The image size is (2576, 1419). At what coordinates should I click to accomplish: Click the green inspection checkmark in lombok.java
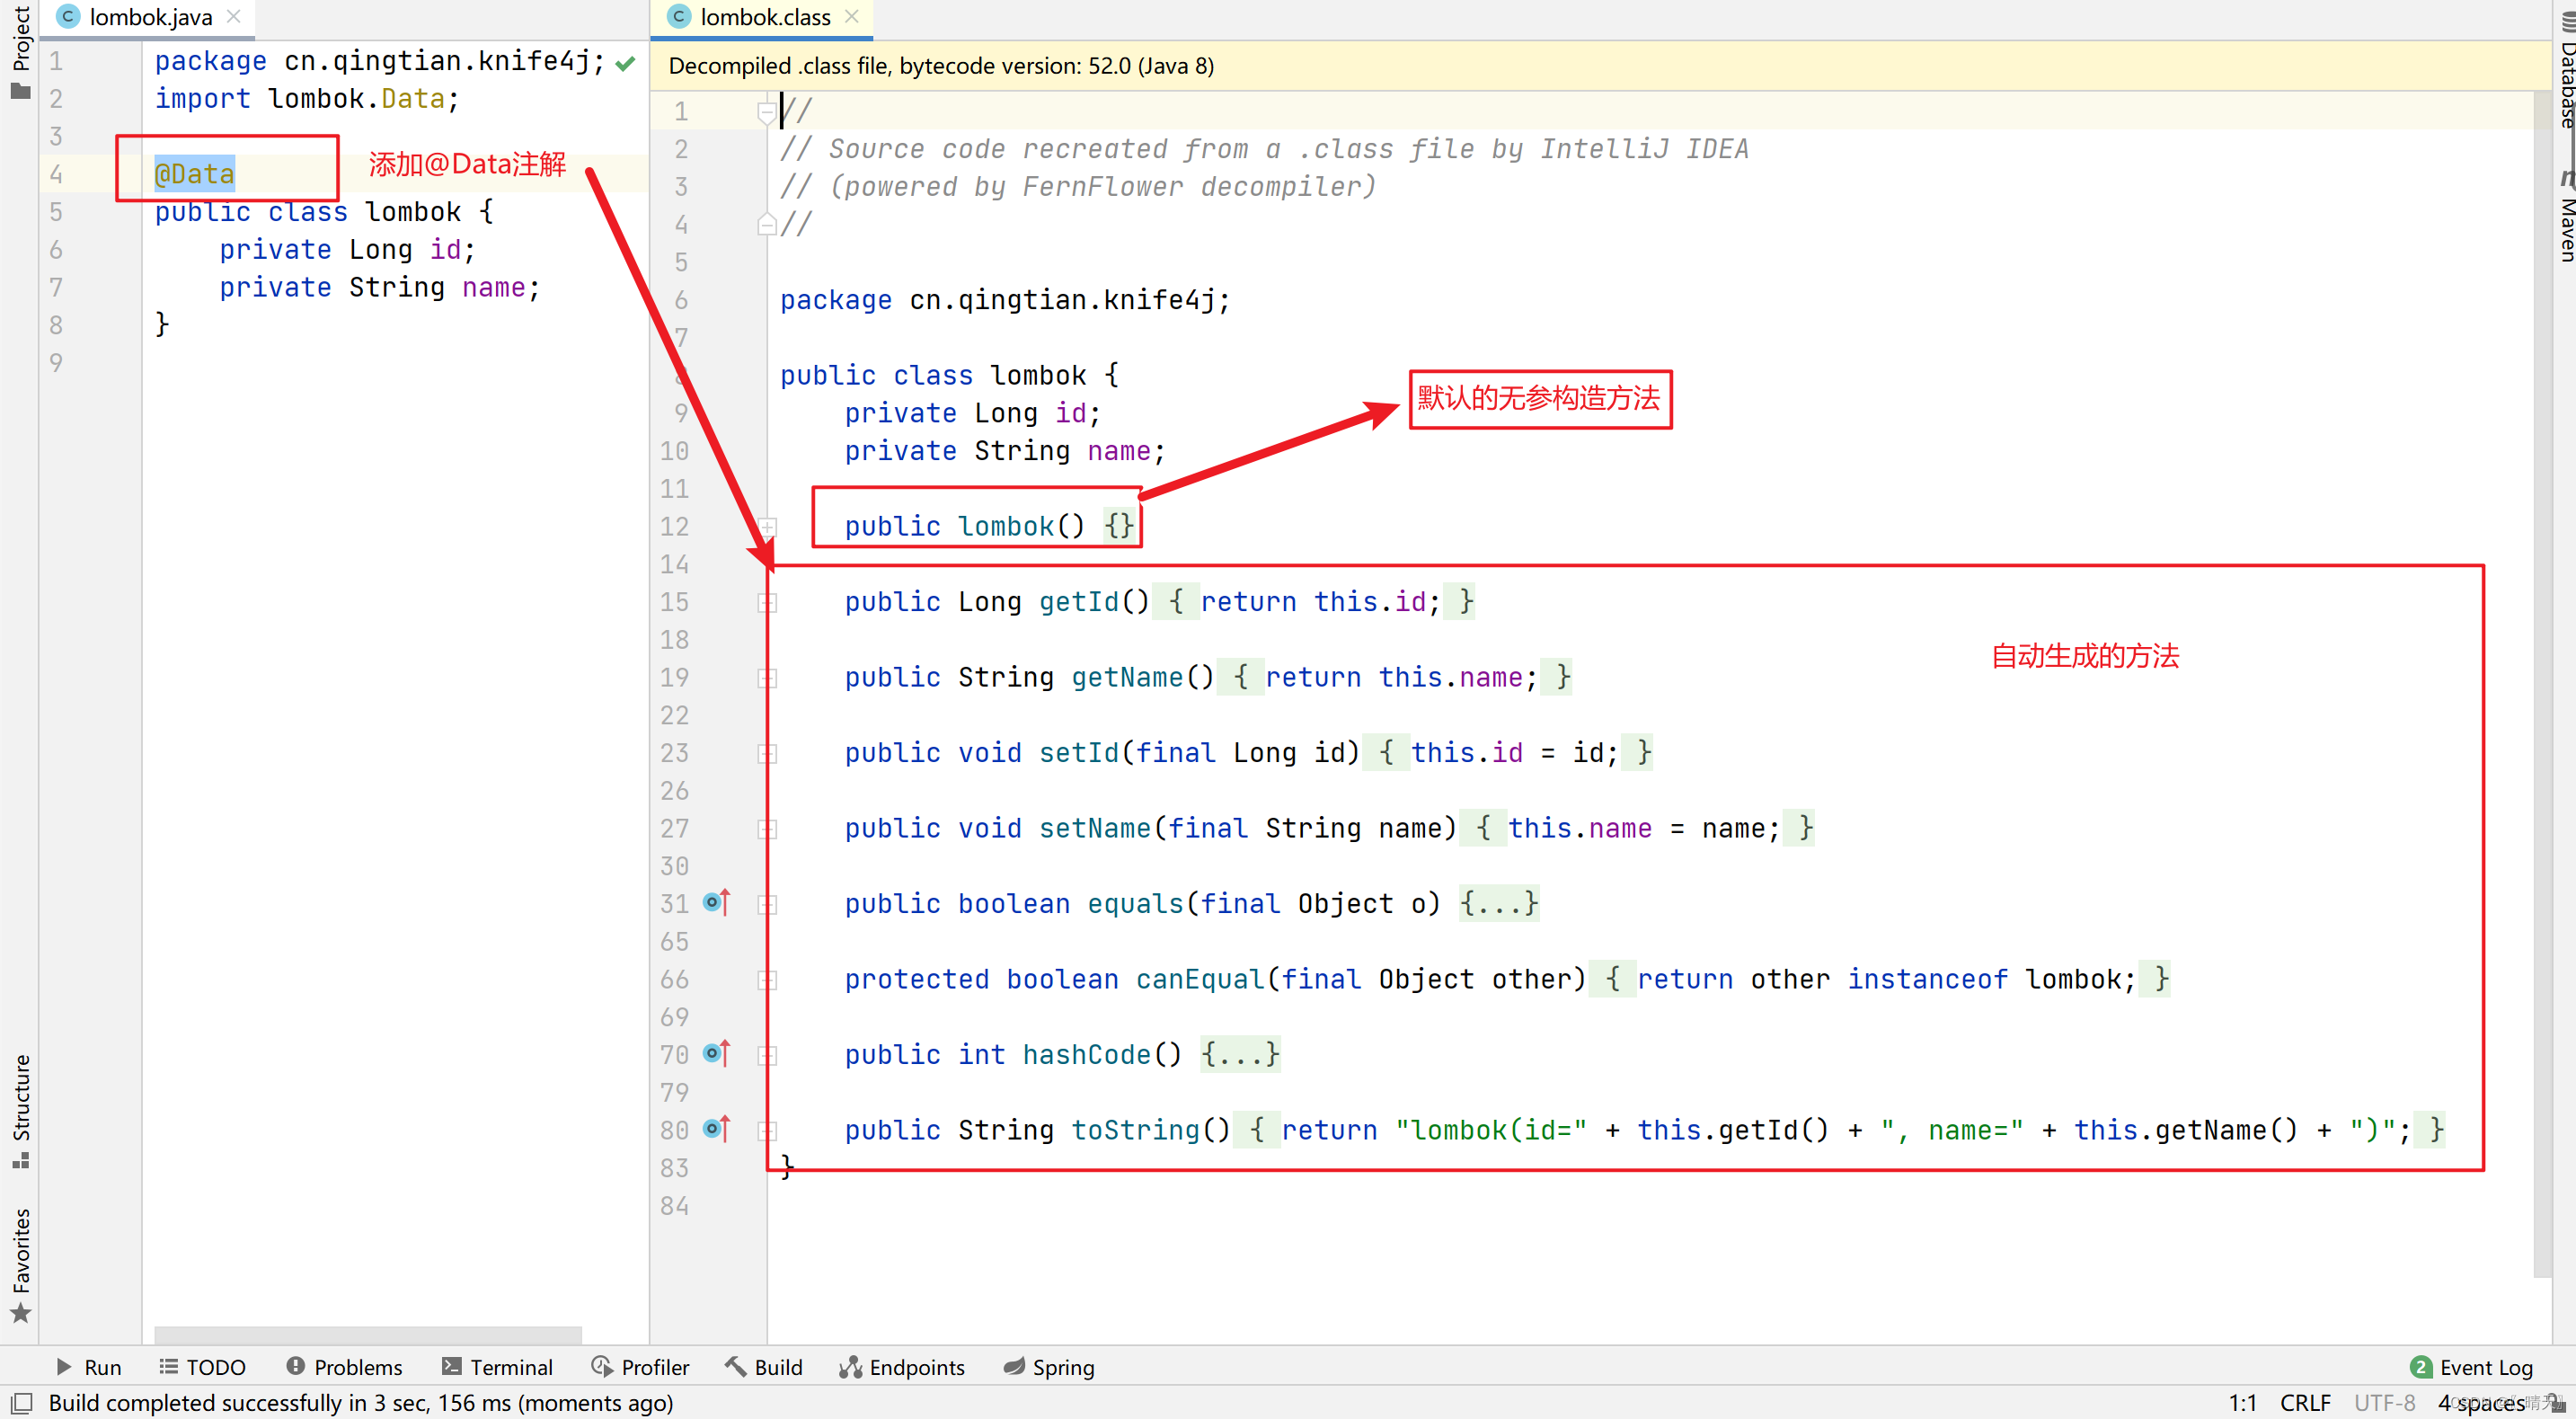(626, 64)
